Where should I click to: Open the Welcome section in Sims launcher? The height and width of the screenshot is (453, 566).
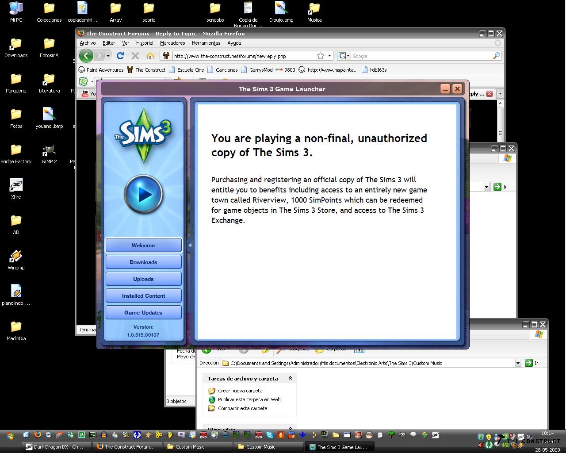[x=143, y=246]
